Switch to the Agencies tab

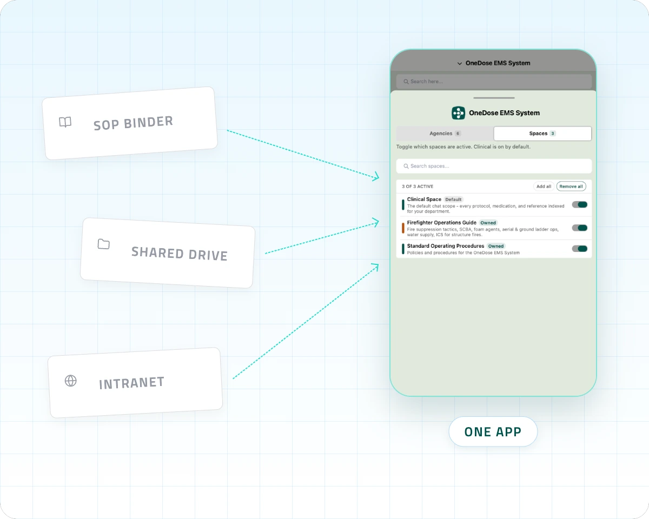click(x=445, y=134)
